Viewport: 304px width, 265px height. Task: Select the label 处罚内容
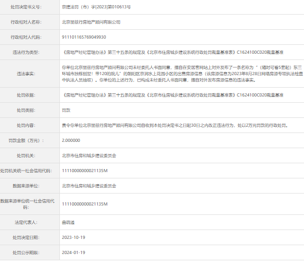point(26,126)
